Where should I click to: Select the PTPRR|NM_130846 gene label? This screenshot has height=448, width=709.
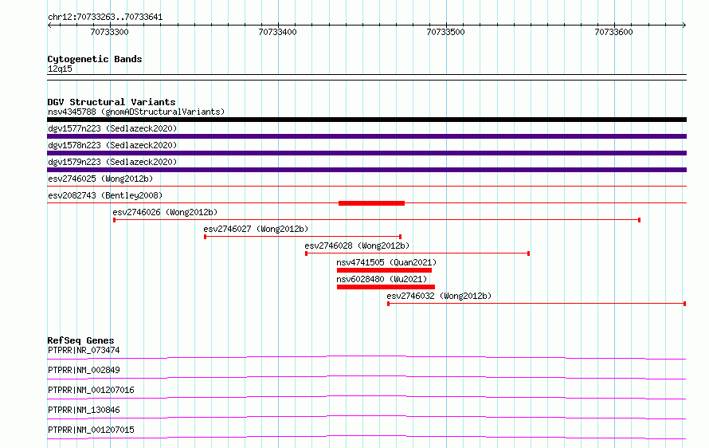coord(84,410)
